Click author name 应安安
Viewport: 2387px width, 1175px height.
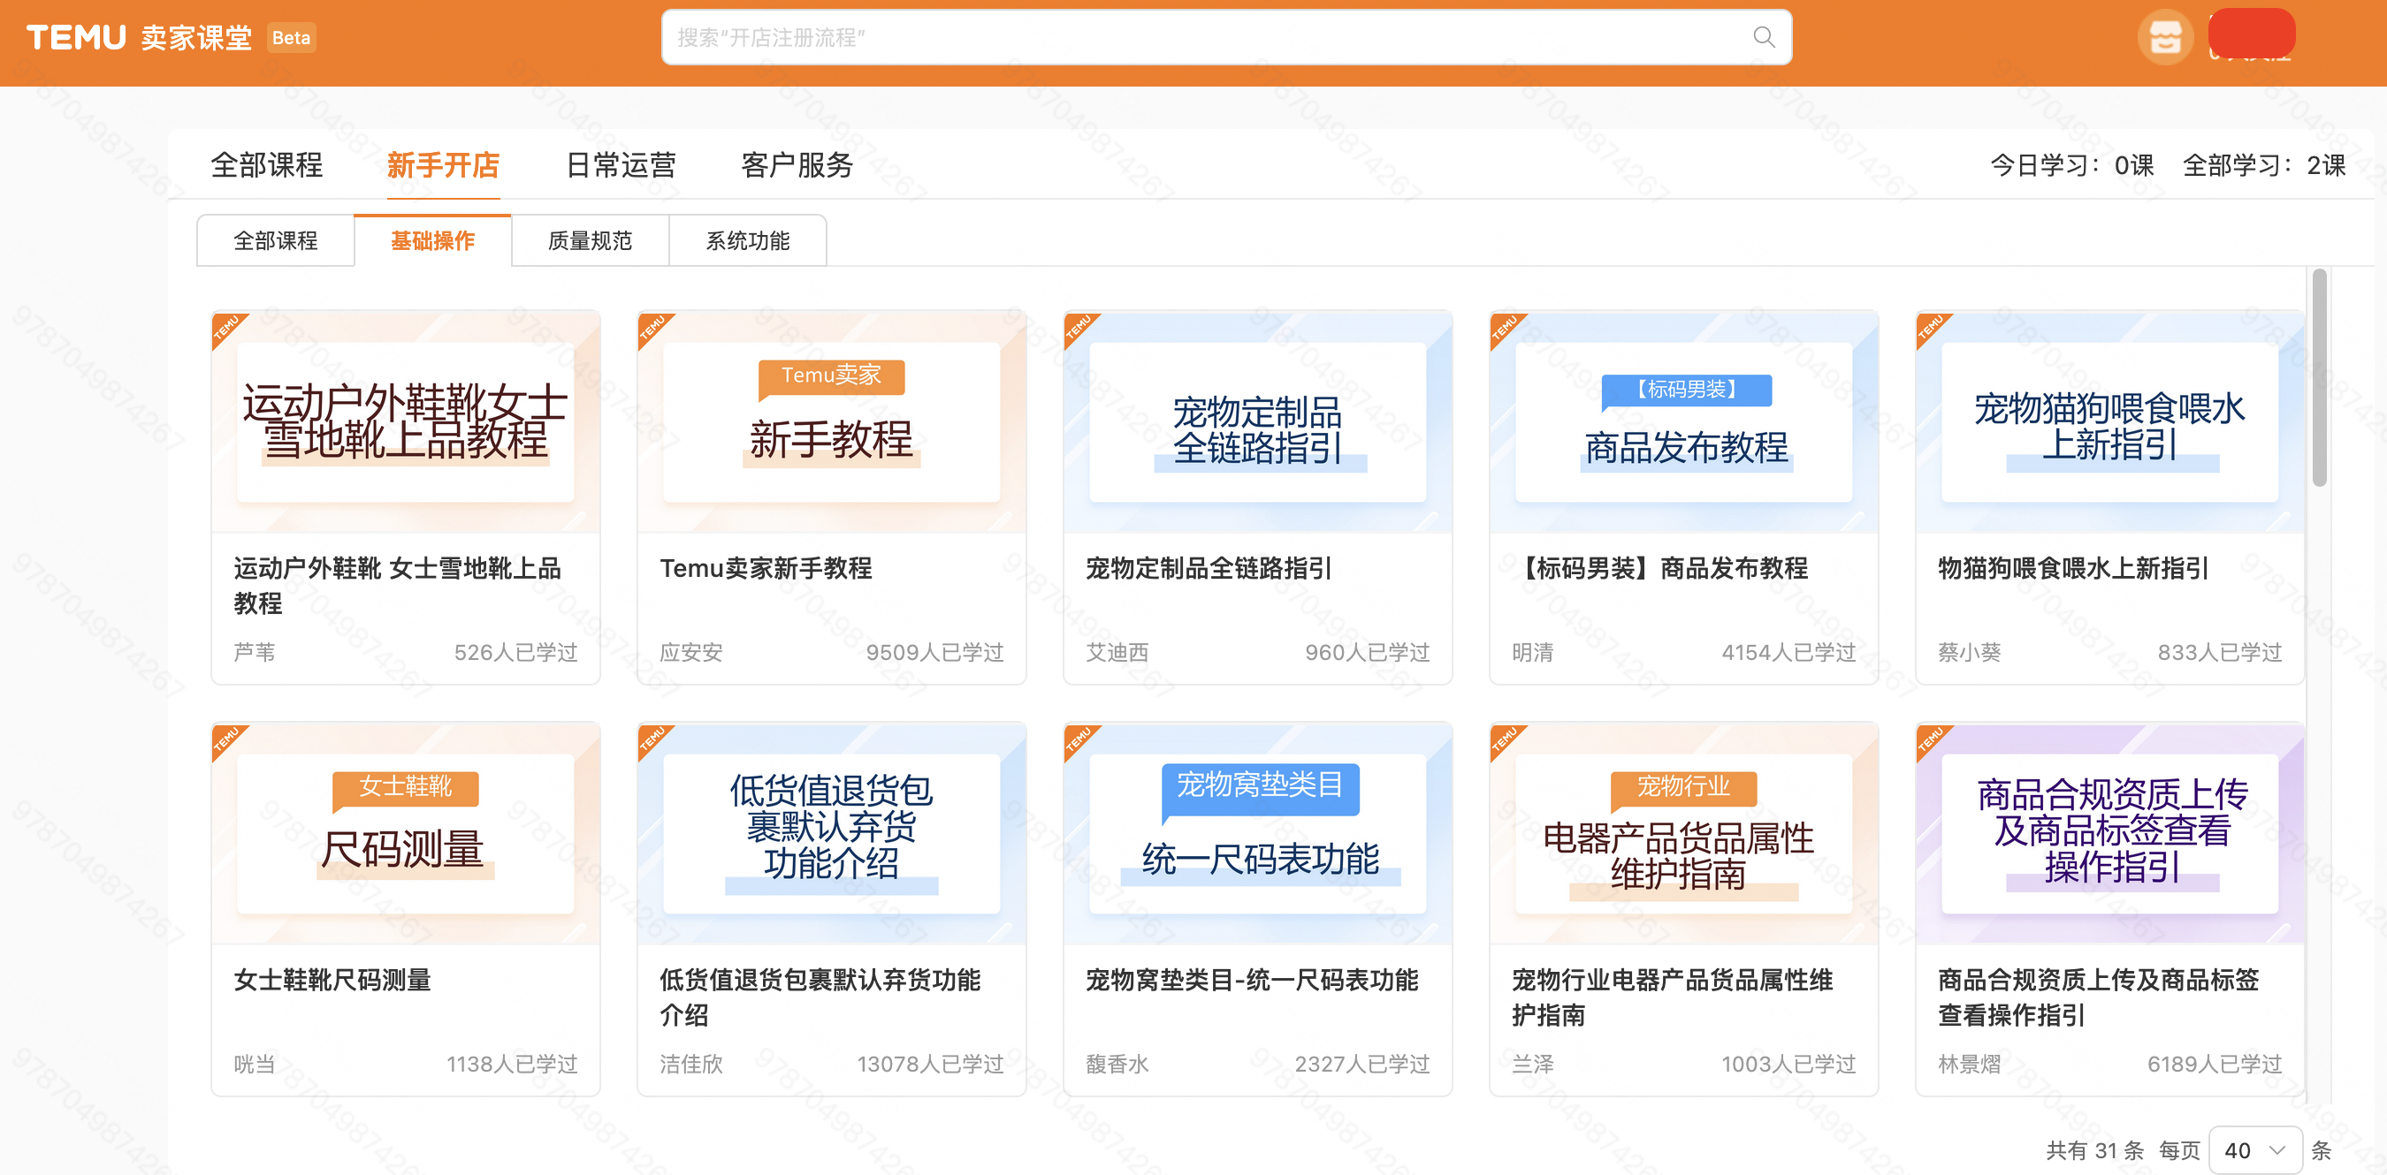691,652
